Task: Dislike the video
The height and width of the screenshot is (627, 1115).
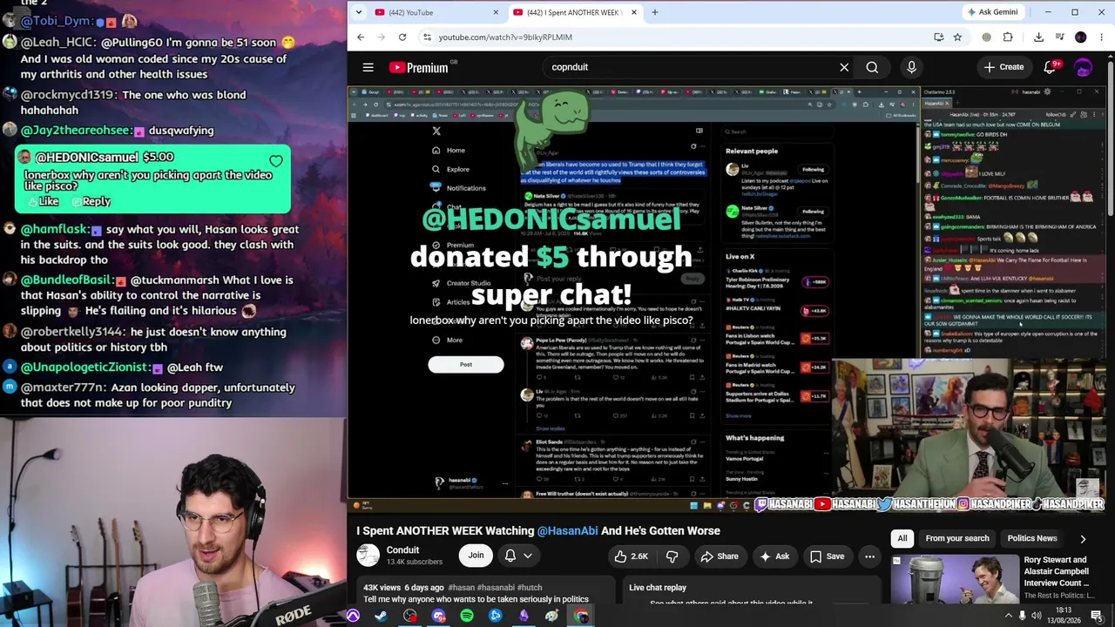Action: pos(672,556)
